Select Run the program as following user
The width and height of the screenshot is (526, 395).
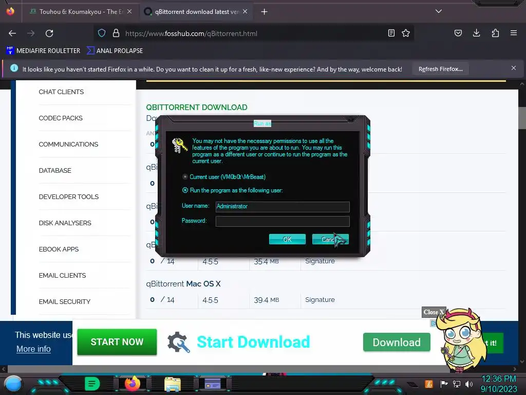(x=185, y=190)
